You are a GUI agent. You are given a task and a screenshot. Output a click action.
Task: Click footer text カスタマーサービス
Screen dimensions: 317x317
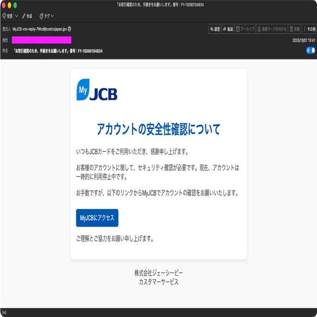point(158,282)
